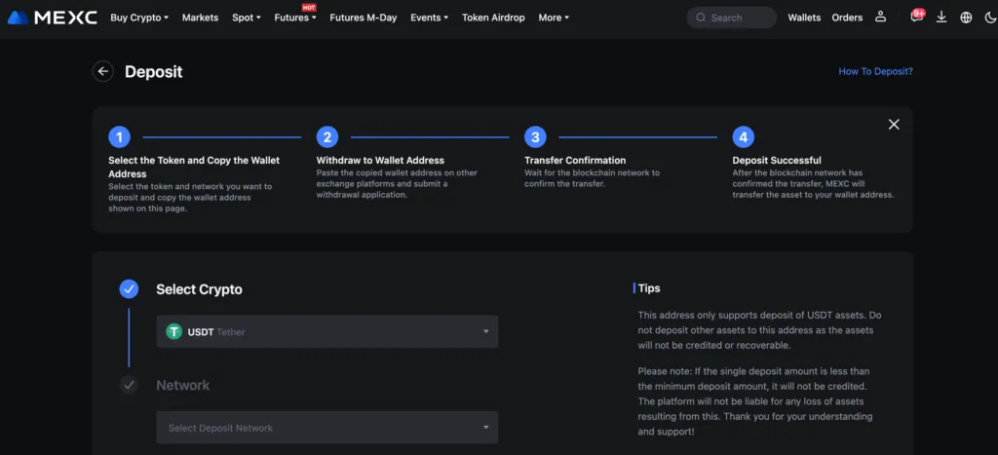Click the step 3 Transfer Confirmation marker
Viewport: 998px width, 455px height.
[x=534, y=137]
